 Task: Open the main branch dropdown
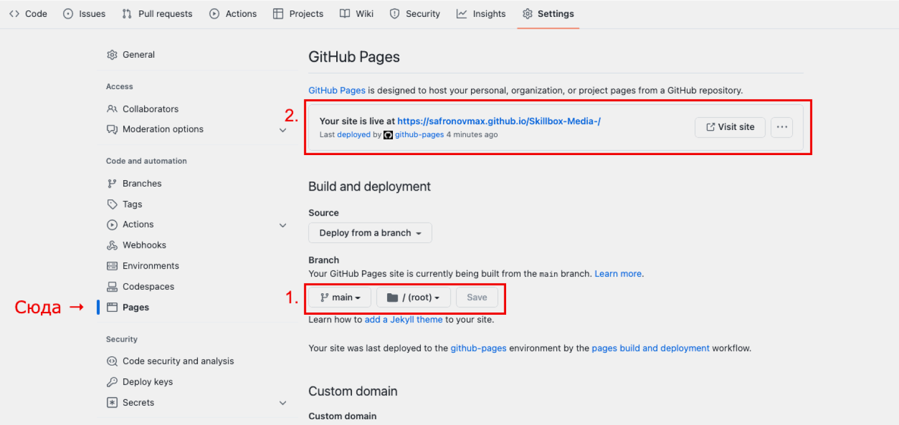[x=340, y=297]
